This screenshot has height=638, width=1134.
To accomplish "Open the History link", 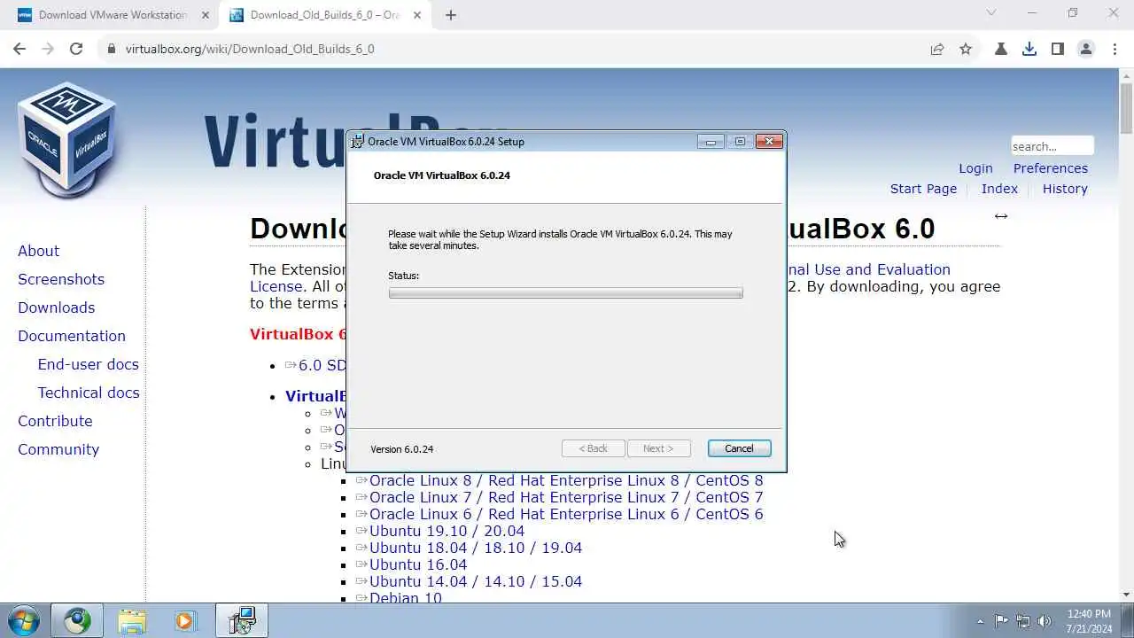I will [x=1065, y=189].
